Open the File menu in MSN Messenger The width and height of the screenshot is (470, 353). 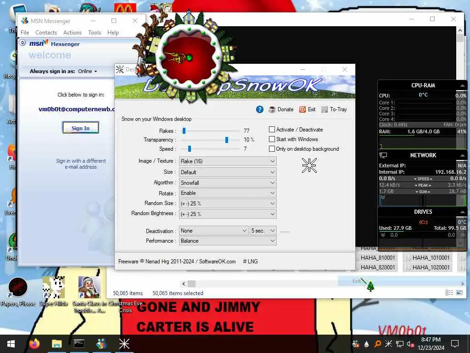point(25,33)
